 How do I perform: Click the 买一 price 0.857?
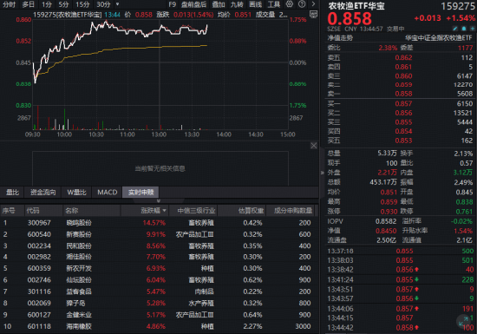403,104
